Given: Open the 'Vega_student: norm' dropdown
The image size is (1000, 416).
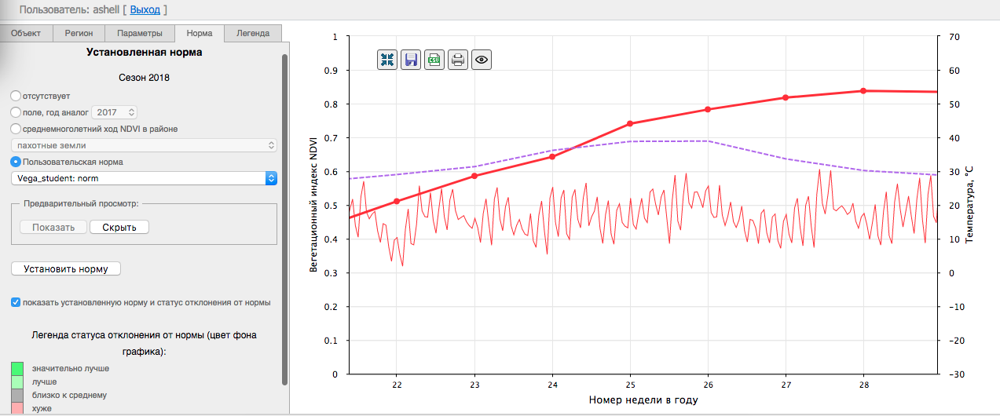Looking at the screenshot, I should (x=144, y=178).
